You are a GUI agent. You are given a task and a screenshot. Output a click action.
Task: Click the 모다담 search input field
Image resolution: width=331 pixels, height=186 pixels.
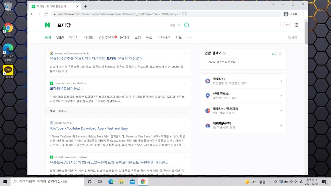click(x=112, y=25)
